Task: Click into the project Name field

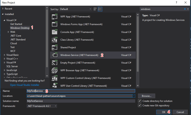Action: (81, 91)
